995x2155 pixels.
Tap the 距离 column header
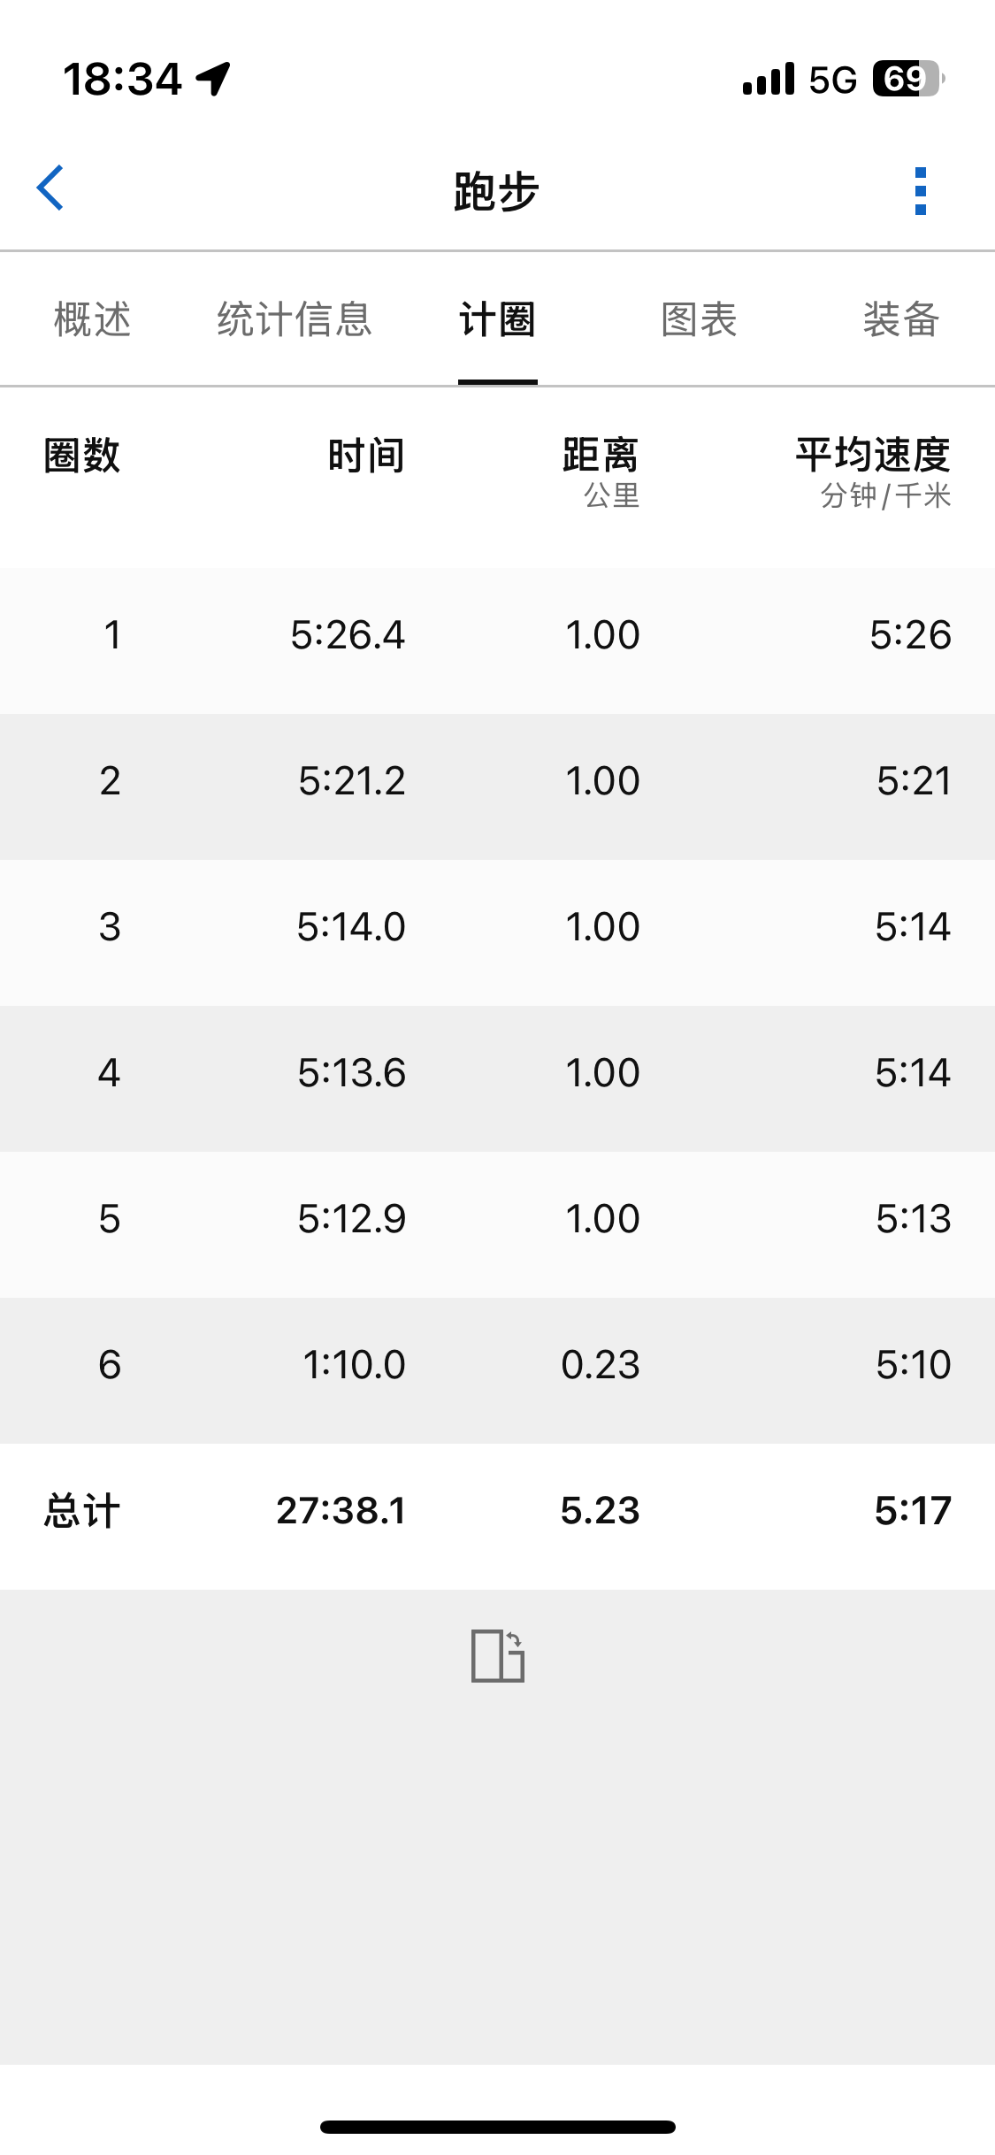tap(601, 472)
